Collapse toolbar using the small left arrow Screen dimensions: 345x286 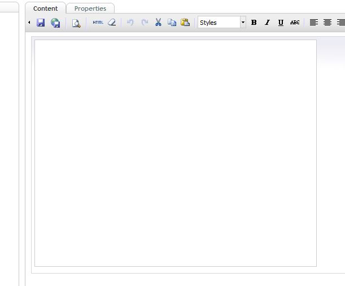coord(29,23)
